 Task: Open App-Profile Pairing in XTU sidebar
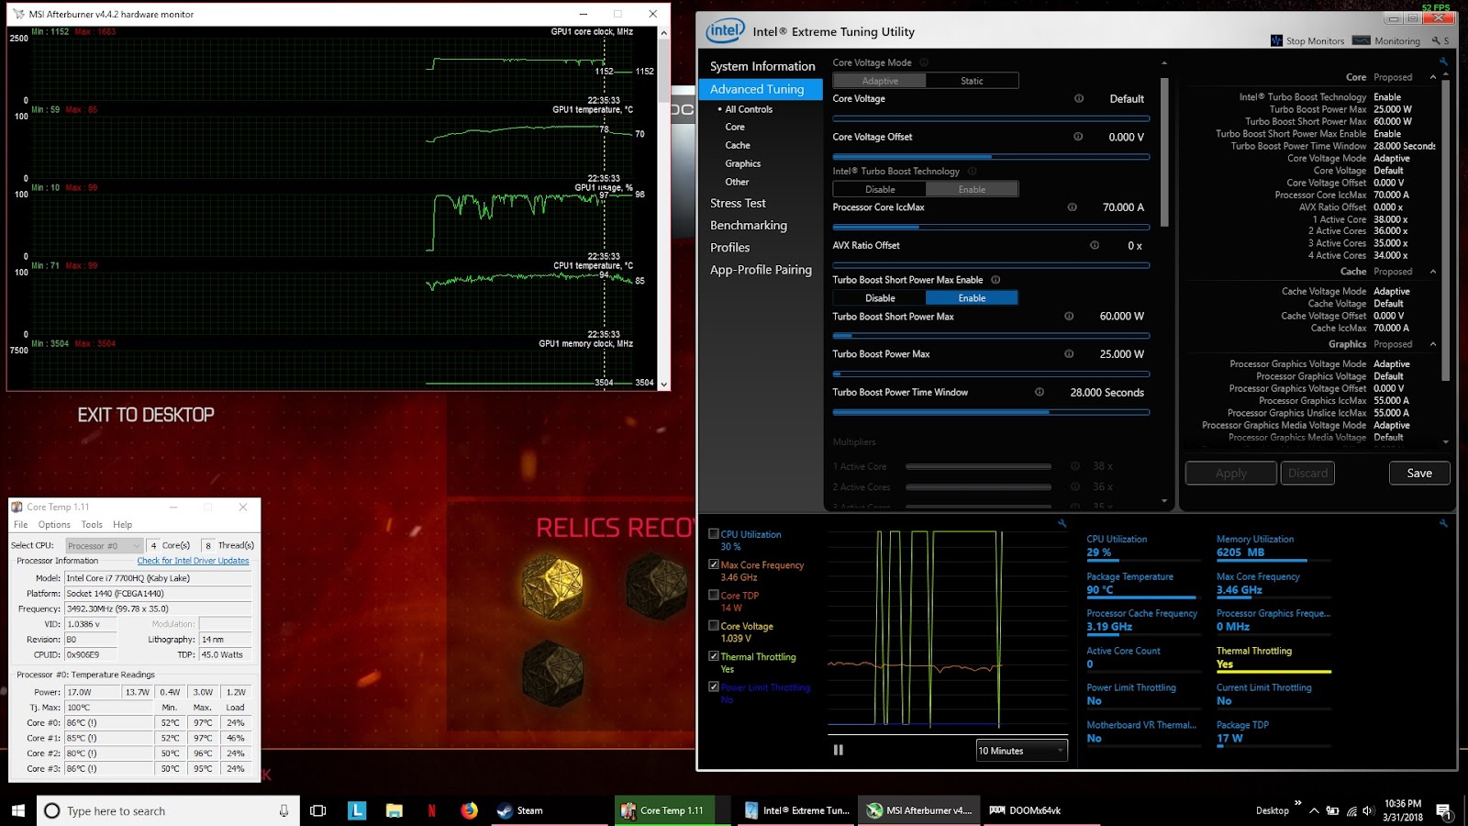coord(761,270)
